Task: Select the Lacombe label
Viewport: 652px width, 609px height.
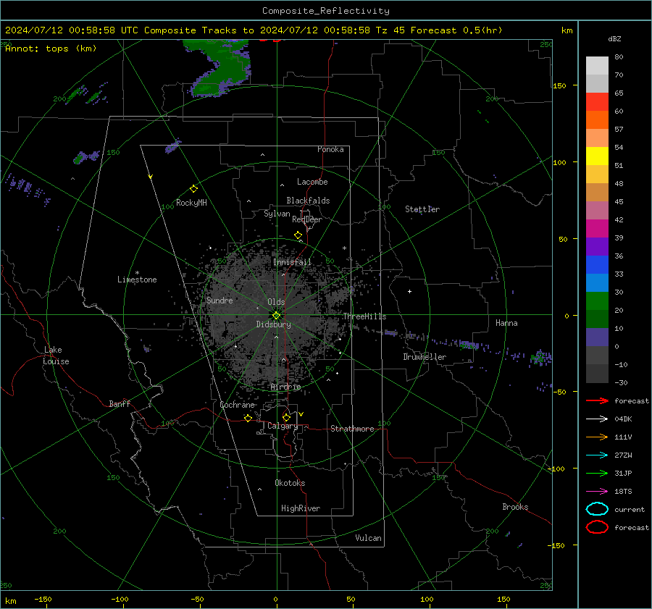Action: tap(312, 182)
